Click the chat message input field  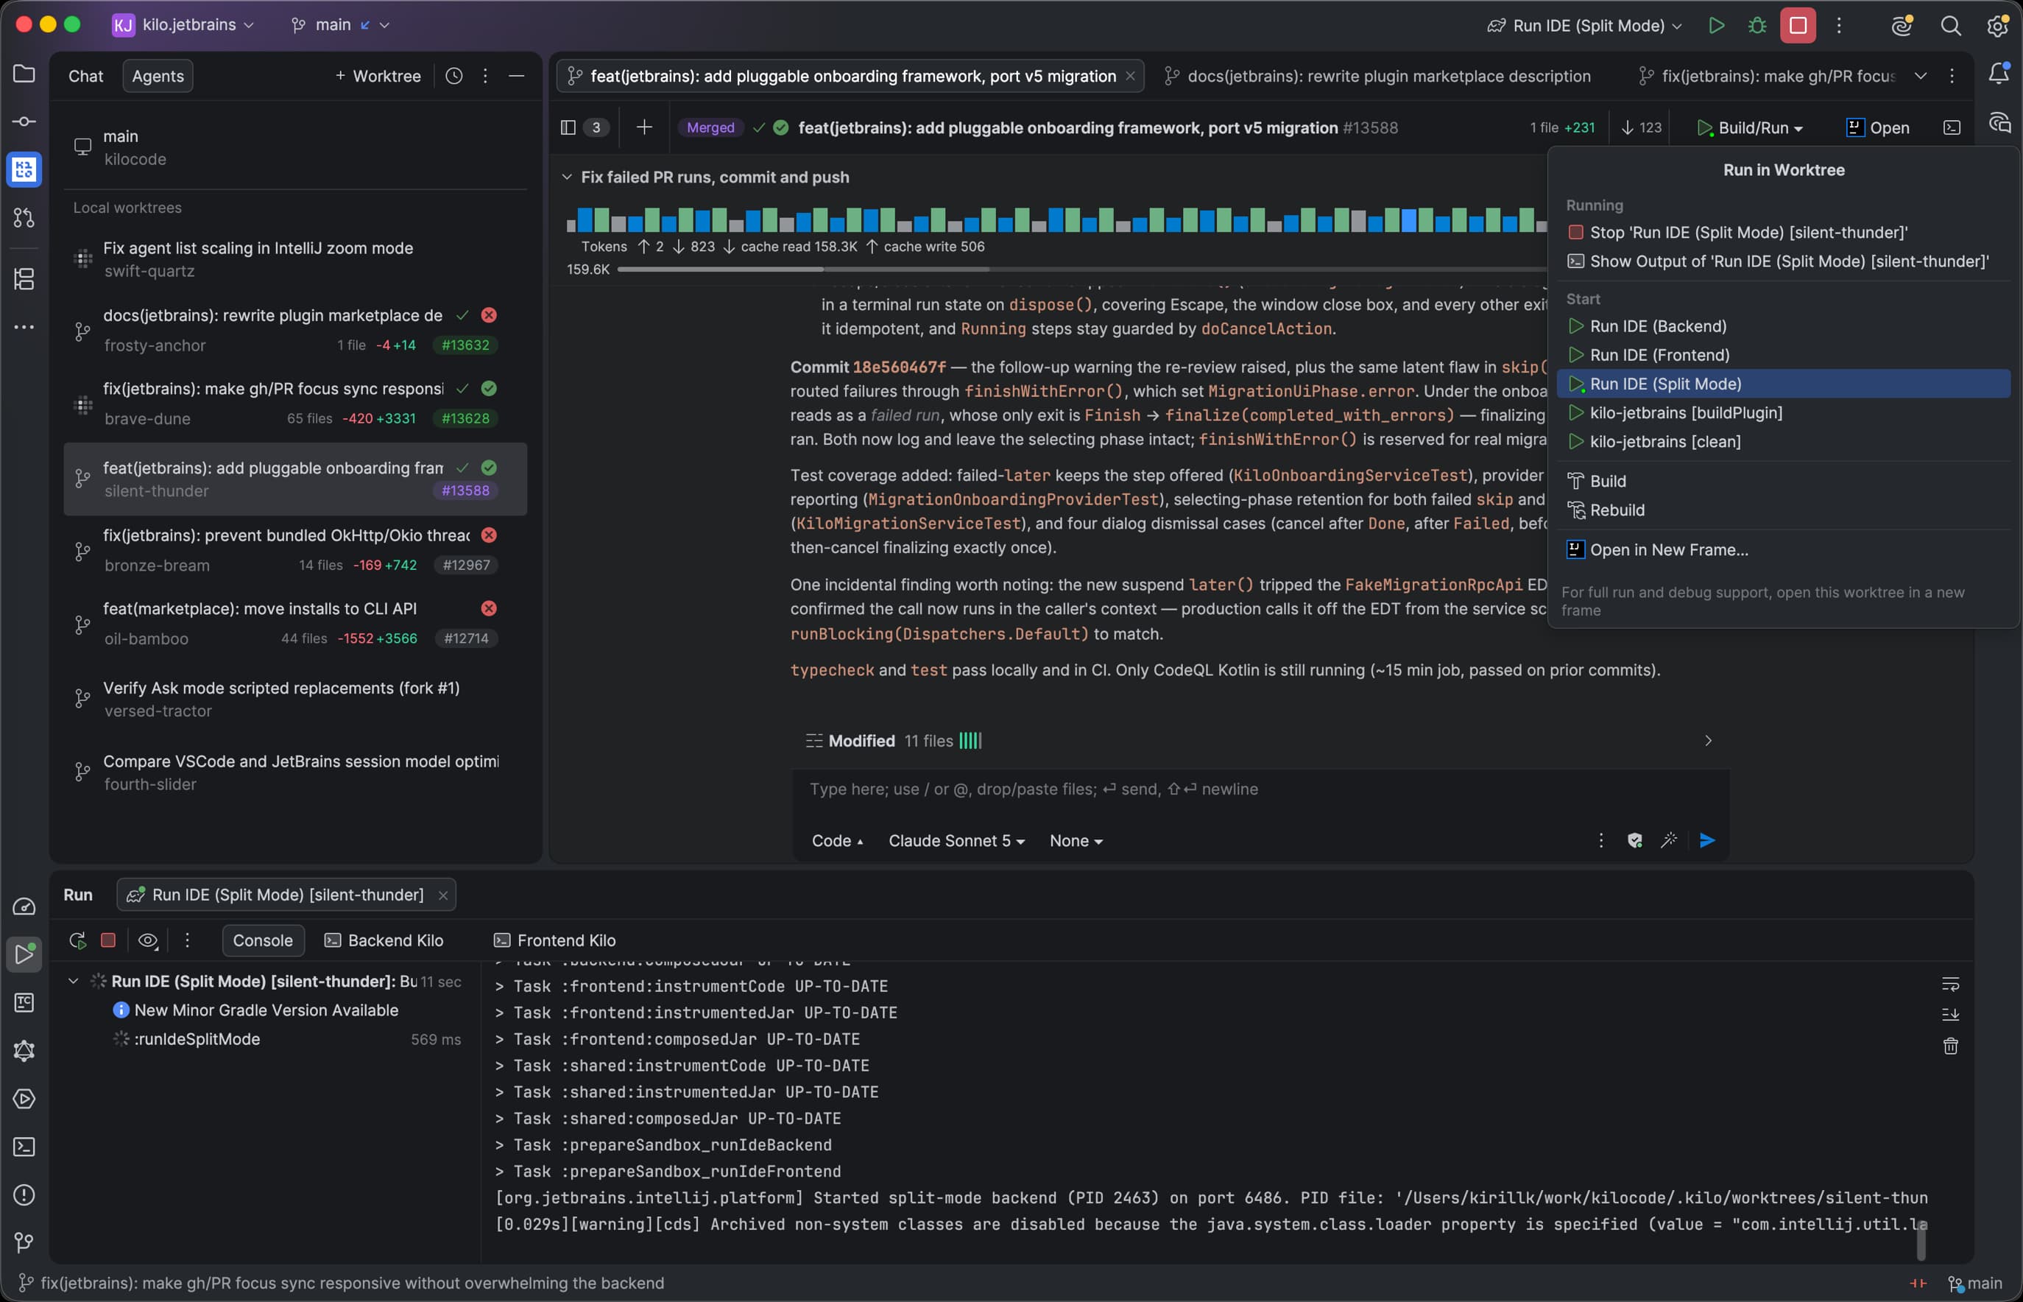click(x=1260, y=789)
